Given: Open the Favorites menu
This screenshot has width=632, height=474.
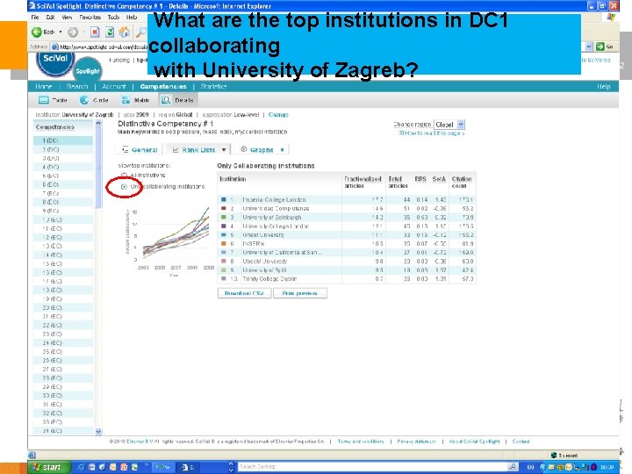Looking at the screenshot, I should coord(90,18).
